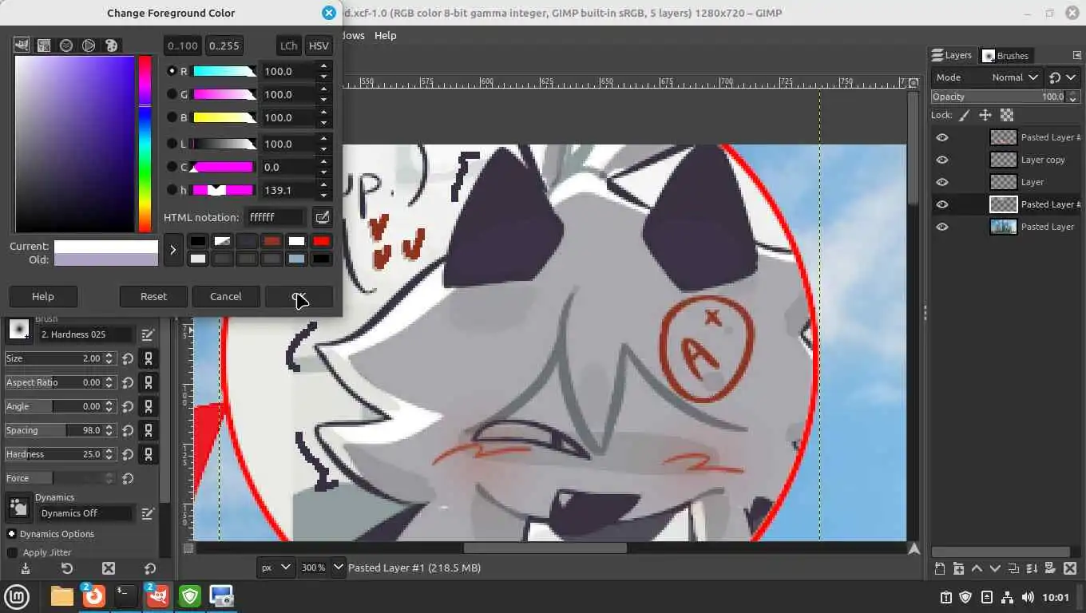1086x613 pixels.
Task: Set scale range to 0..255
Action: click(224, 45)
